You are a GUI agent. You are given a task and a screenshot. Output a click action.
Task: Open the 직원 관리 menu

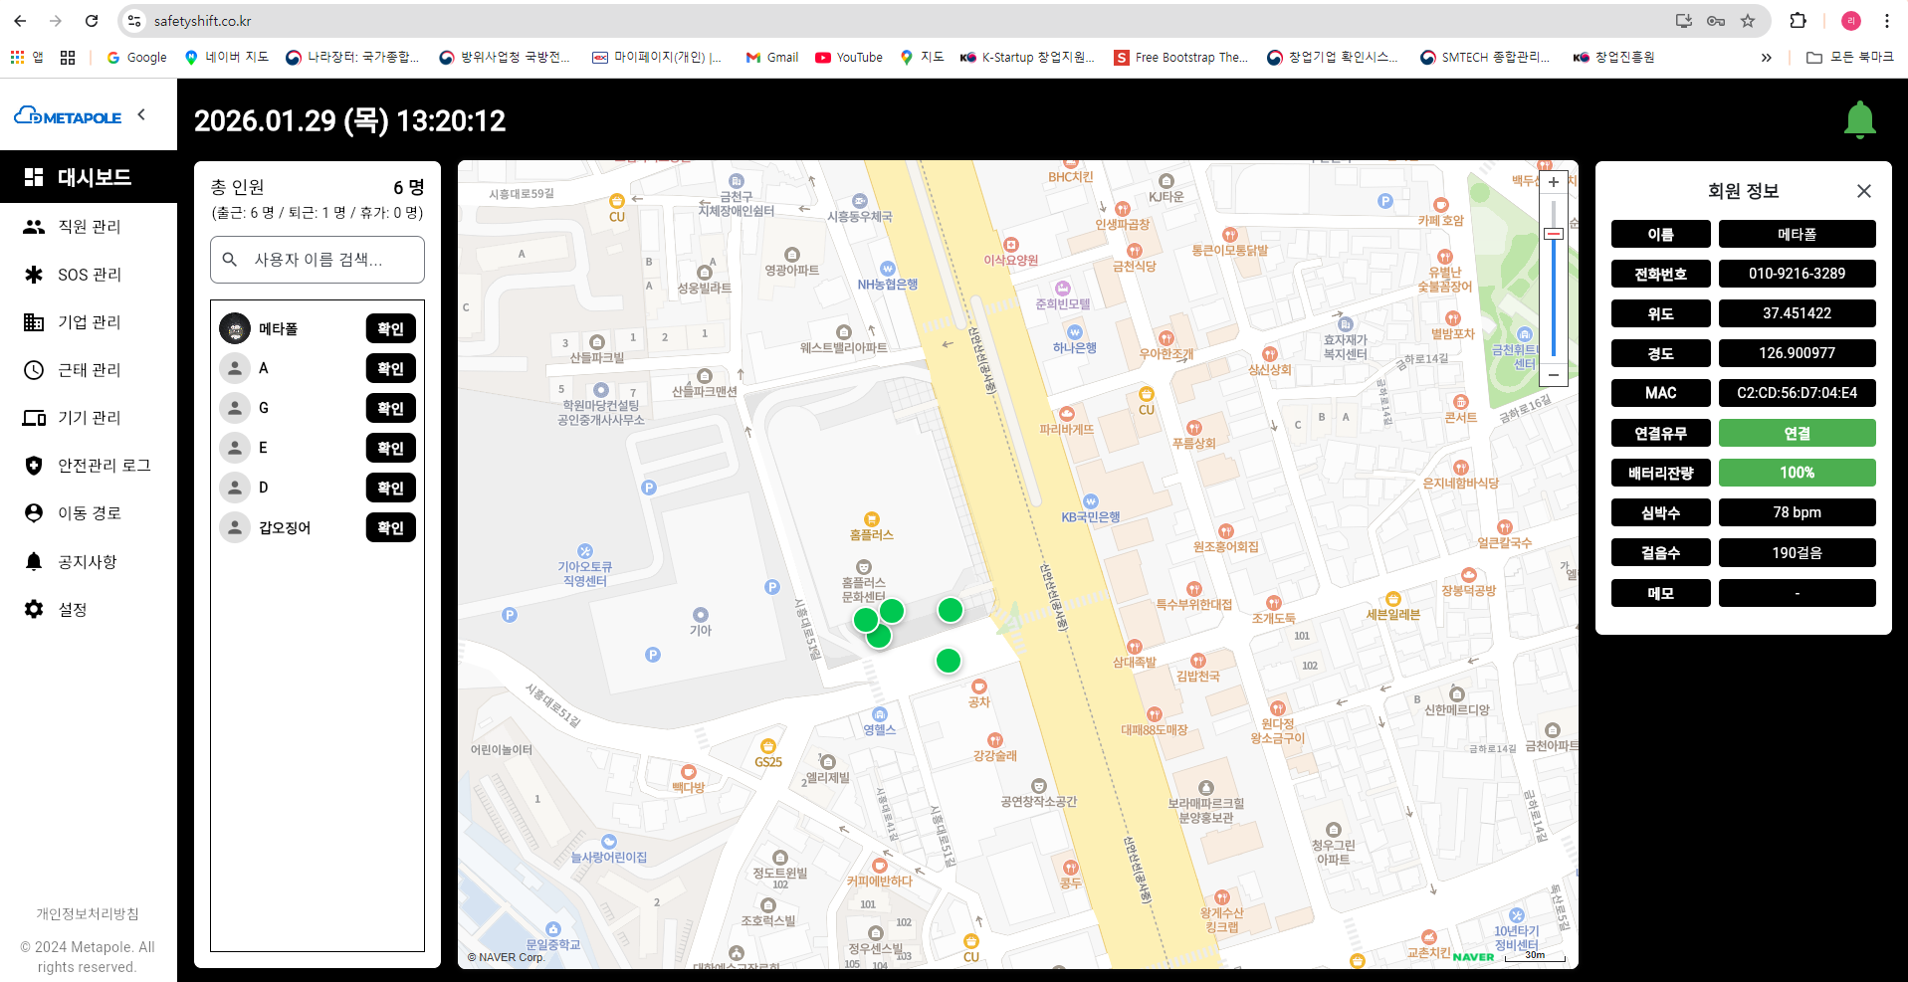click(x=89, y=227)
